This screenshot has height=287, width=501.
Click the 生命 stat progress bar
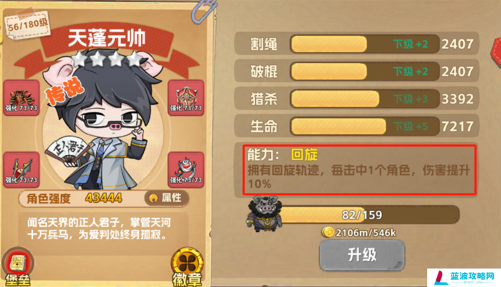coord(364,126)
